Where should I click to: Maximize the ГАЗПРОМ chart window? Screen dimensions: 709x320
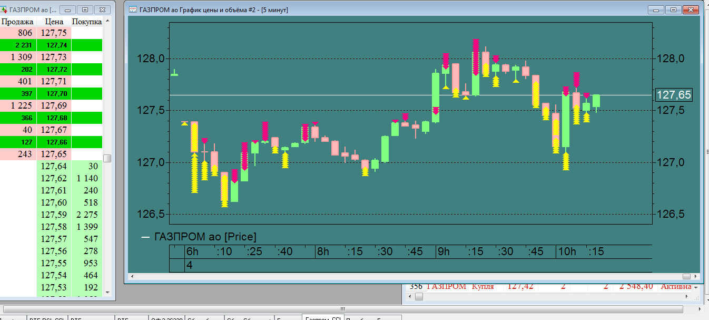[673, 9]
